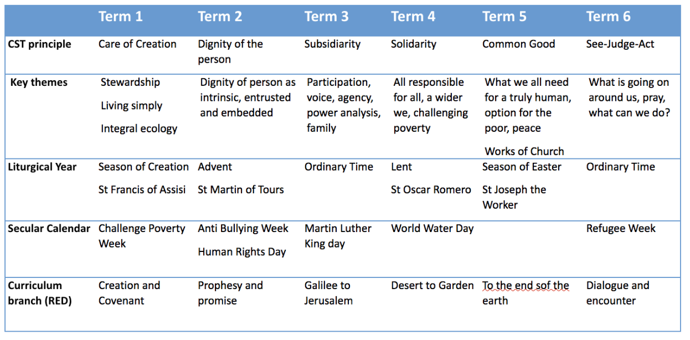The height and width of the screenshot is (340, 690).
Task: Select the Human Rights Day text
Action: [x=242, y=252]
